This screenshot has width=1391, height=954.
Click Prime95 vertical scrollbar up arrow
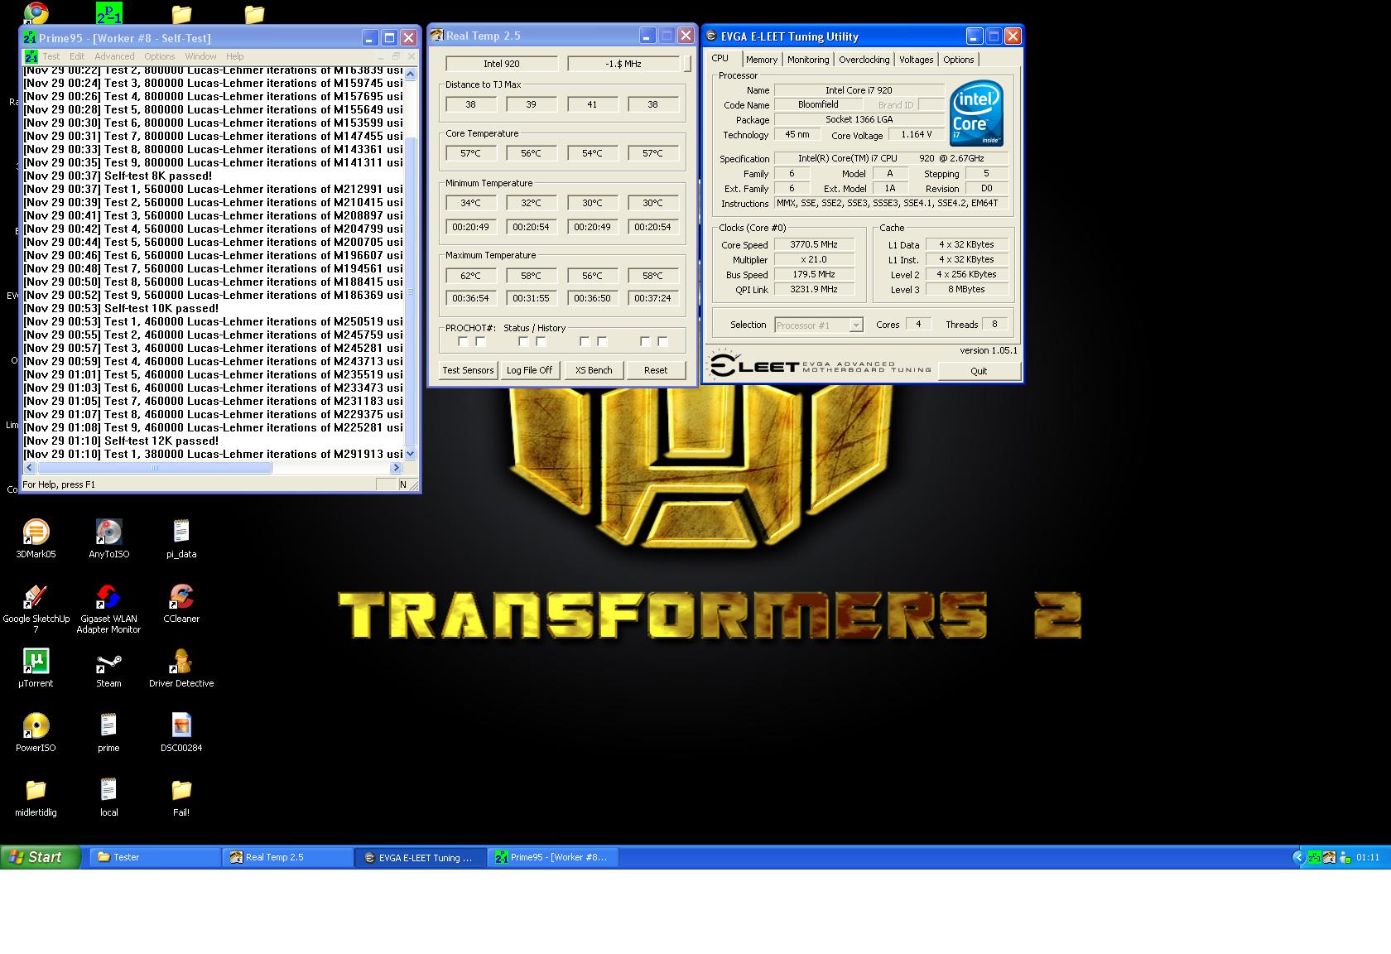pos(410,75)
